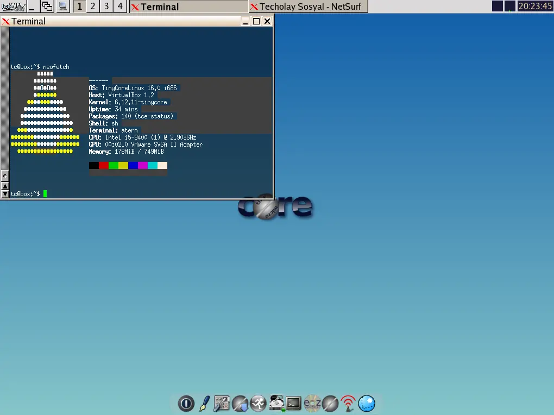Screen dimensions: 554x415
Task: Open the Apps download icon in dock
Action: point(240,404)
